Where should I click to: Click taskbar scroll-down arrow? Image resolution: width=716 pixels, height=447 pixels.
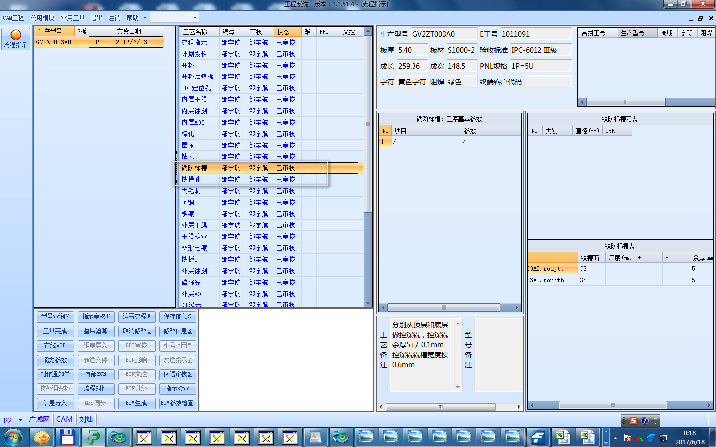coord(606,443)
